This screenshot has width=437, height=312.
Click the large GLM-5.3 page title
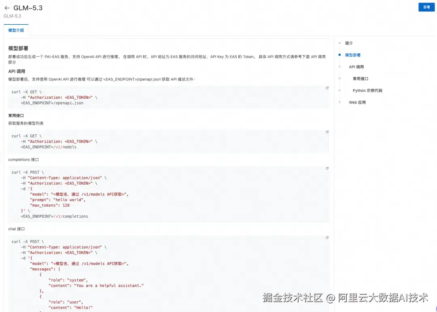[x=28, y=8]
